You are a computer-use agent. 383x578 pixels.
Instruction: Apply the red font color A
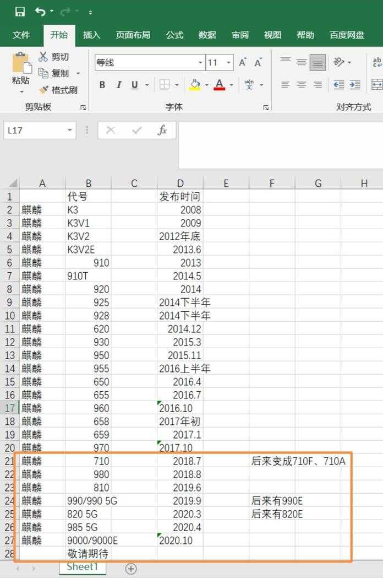220,85
